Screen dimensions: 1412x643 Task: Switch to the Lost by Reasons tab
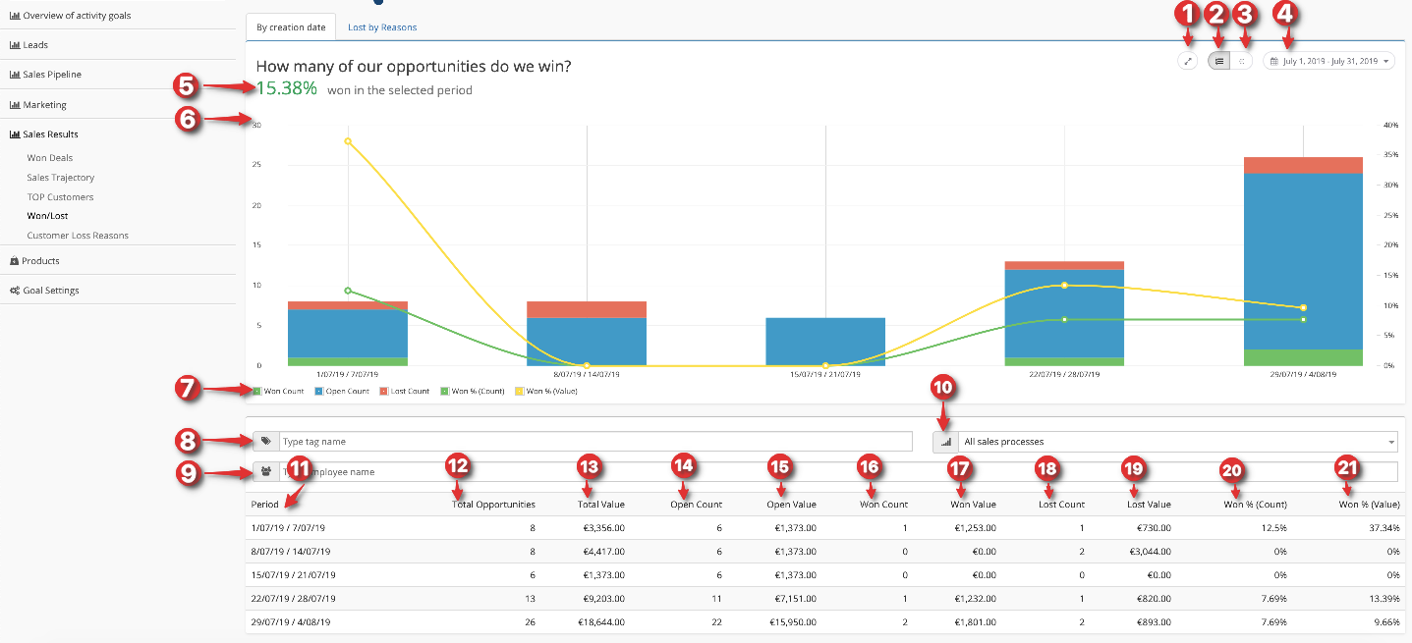pos(382,27)
